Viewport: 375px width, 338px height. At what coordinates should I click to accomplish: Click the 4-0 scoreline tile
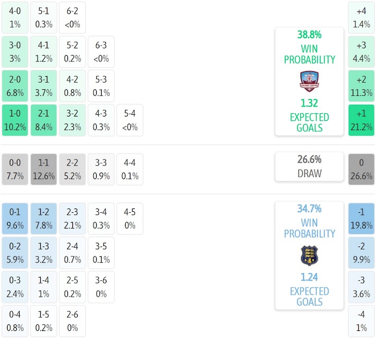tap(15, 17)
